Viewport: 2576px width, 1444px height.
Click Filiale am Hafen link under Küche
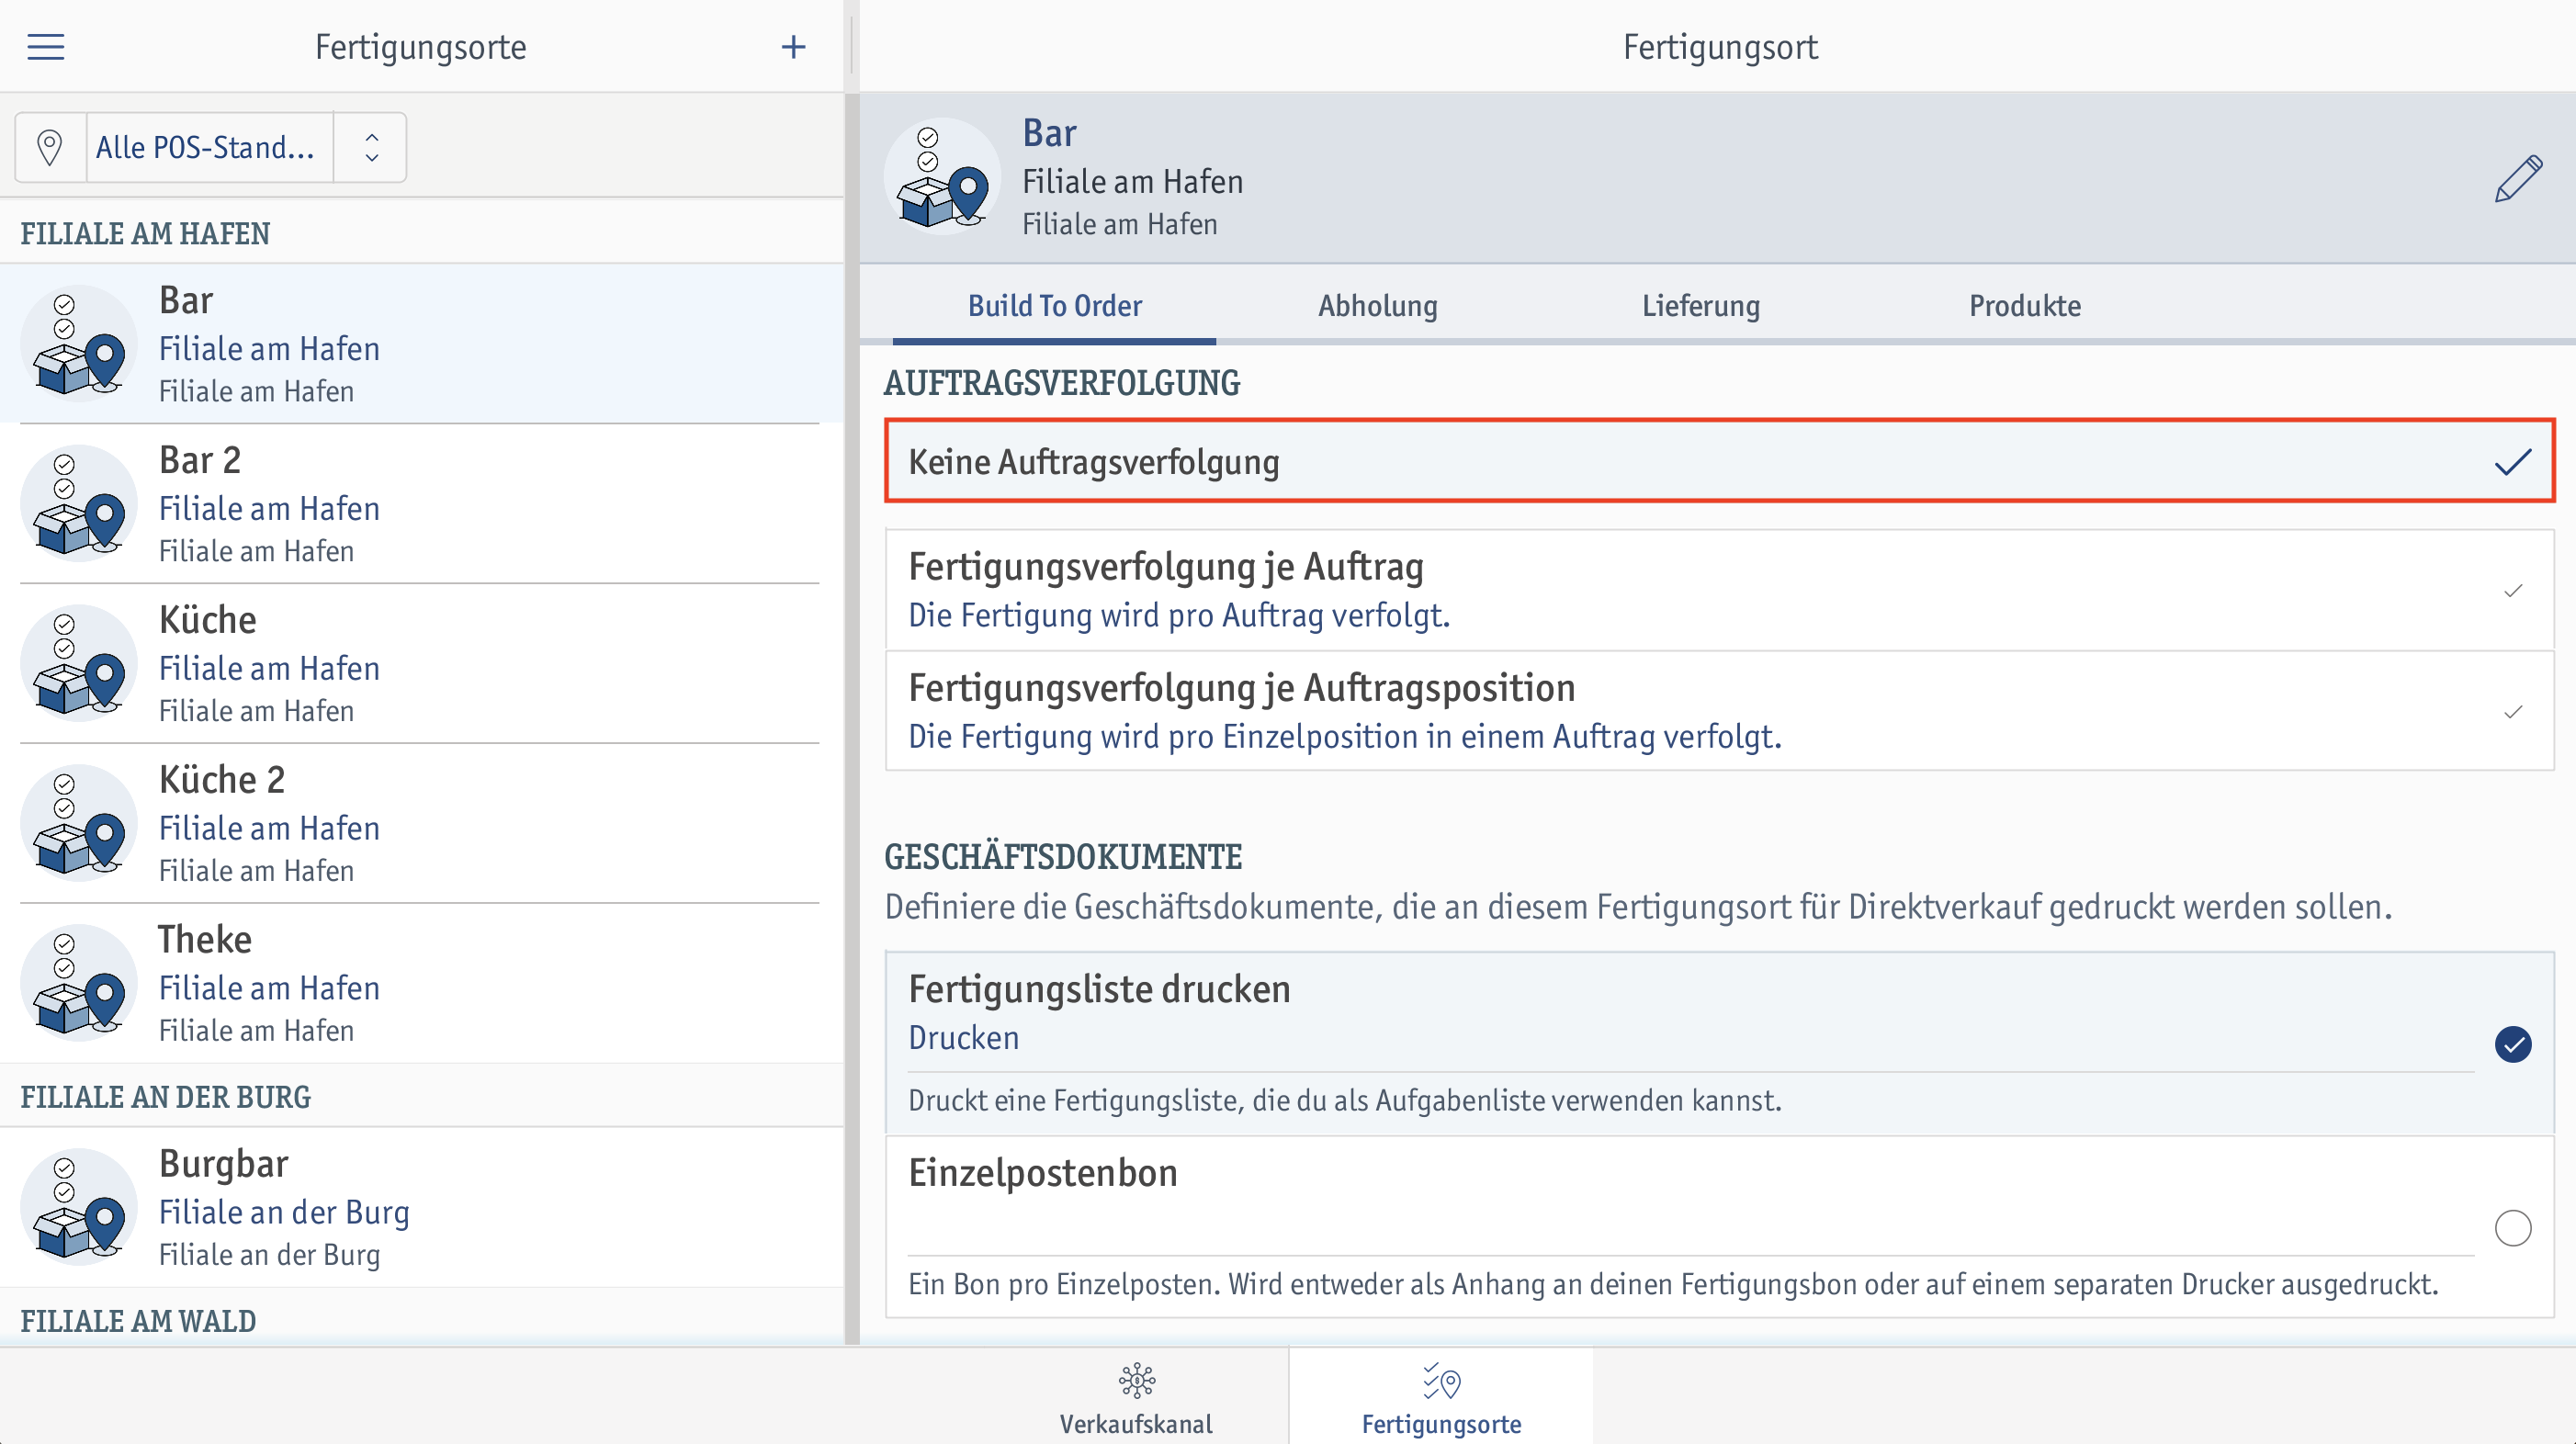click(x=269, y=668)
